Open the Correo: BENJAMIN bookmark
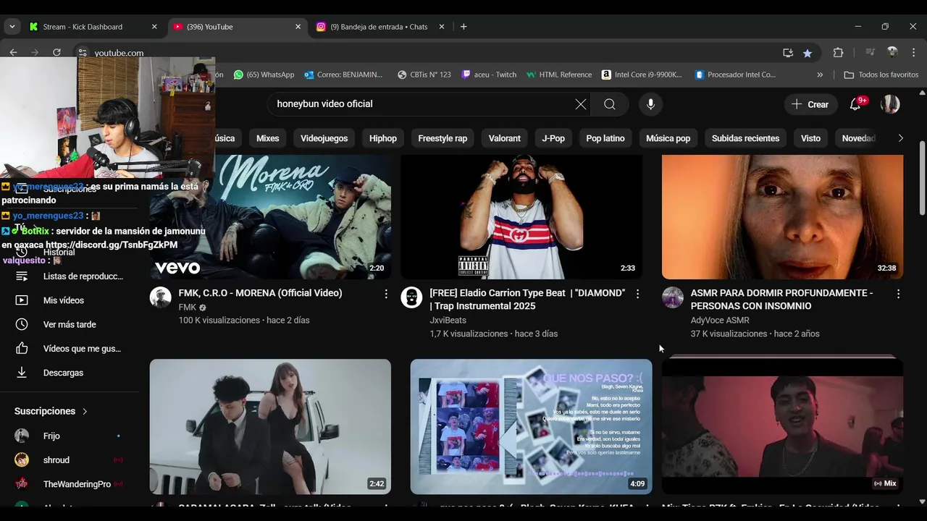927x521 pixels. tap(343, 75)
